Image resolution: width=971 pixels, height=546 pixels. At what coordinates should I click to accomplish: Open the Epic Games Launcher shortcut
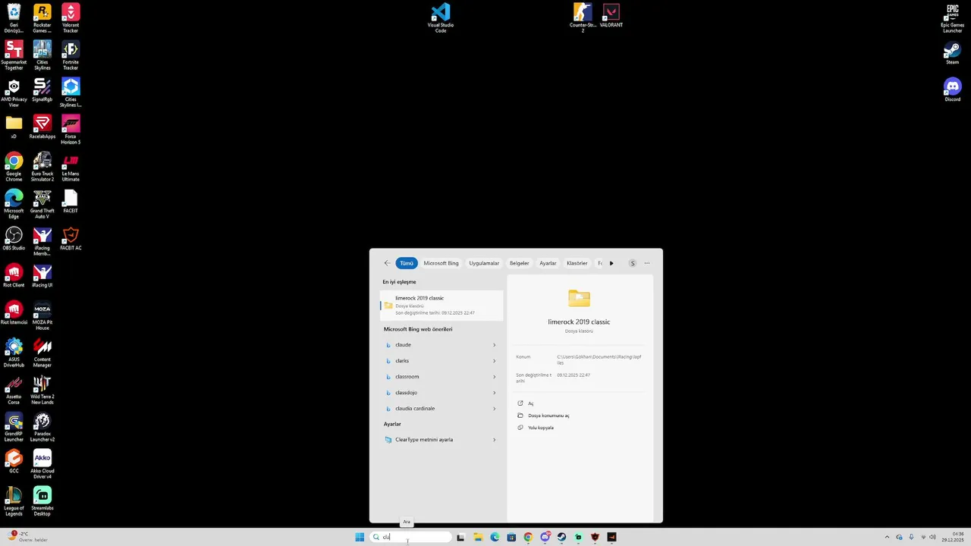[x=953, y=18]
